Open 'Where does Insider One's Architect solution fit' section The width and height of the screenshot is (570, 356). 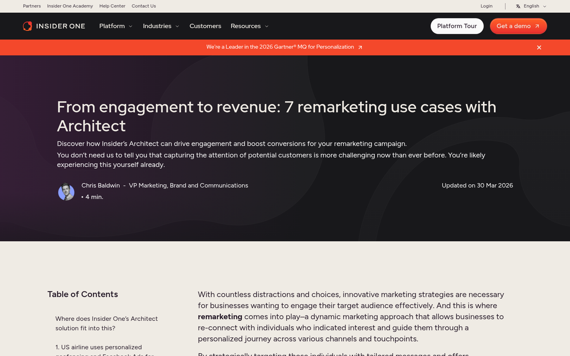106,323
